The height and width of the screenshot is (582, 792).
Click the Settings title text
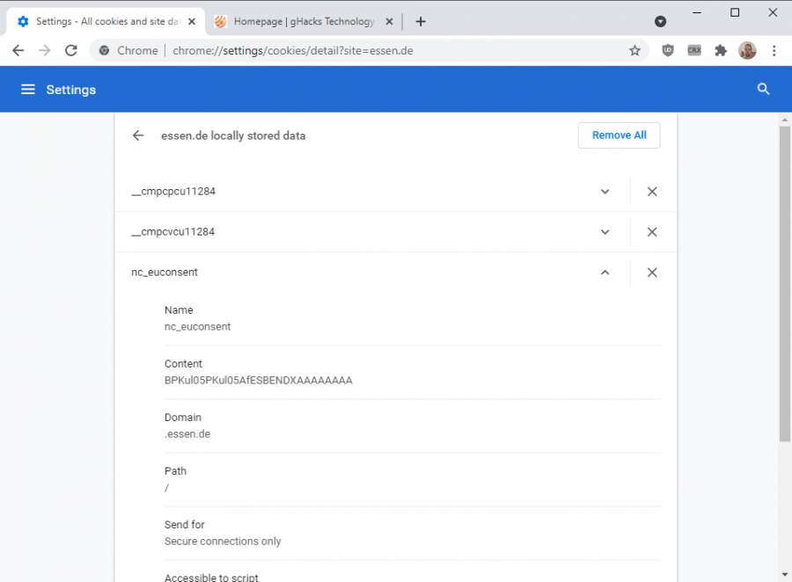click(70, 90)
